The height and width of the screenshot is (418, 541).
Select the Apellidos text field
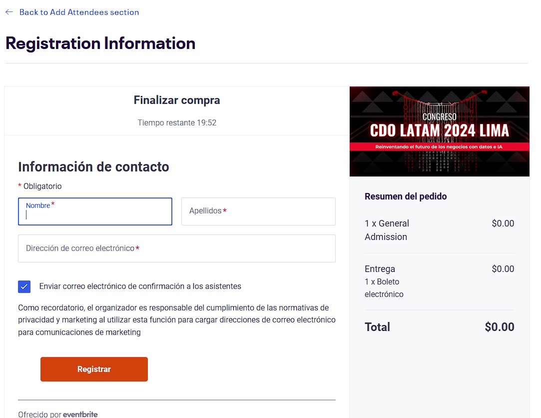point(258,211)
